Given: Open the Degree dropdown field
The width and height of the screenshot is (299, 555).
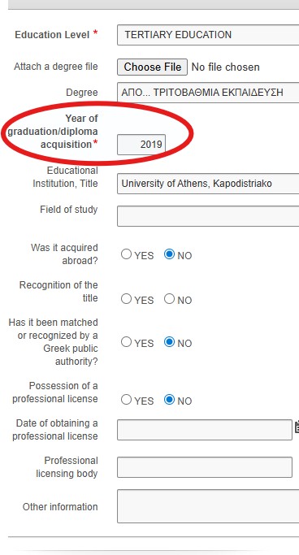Looking at the screenshot, I should click(208, 93).
